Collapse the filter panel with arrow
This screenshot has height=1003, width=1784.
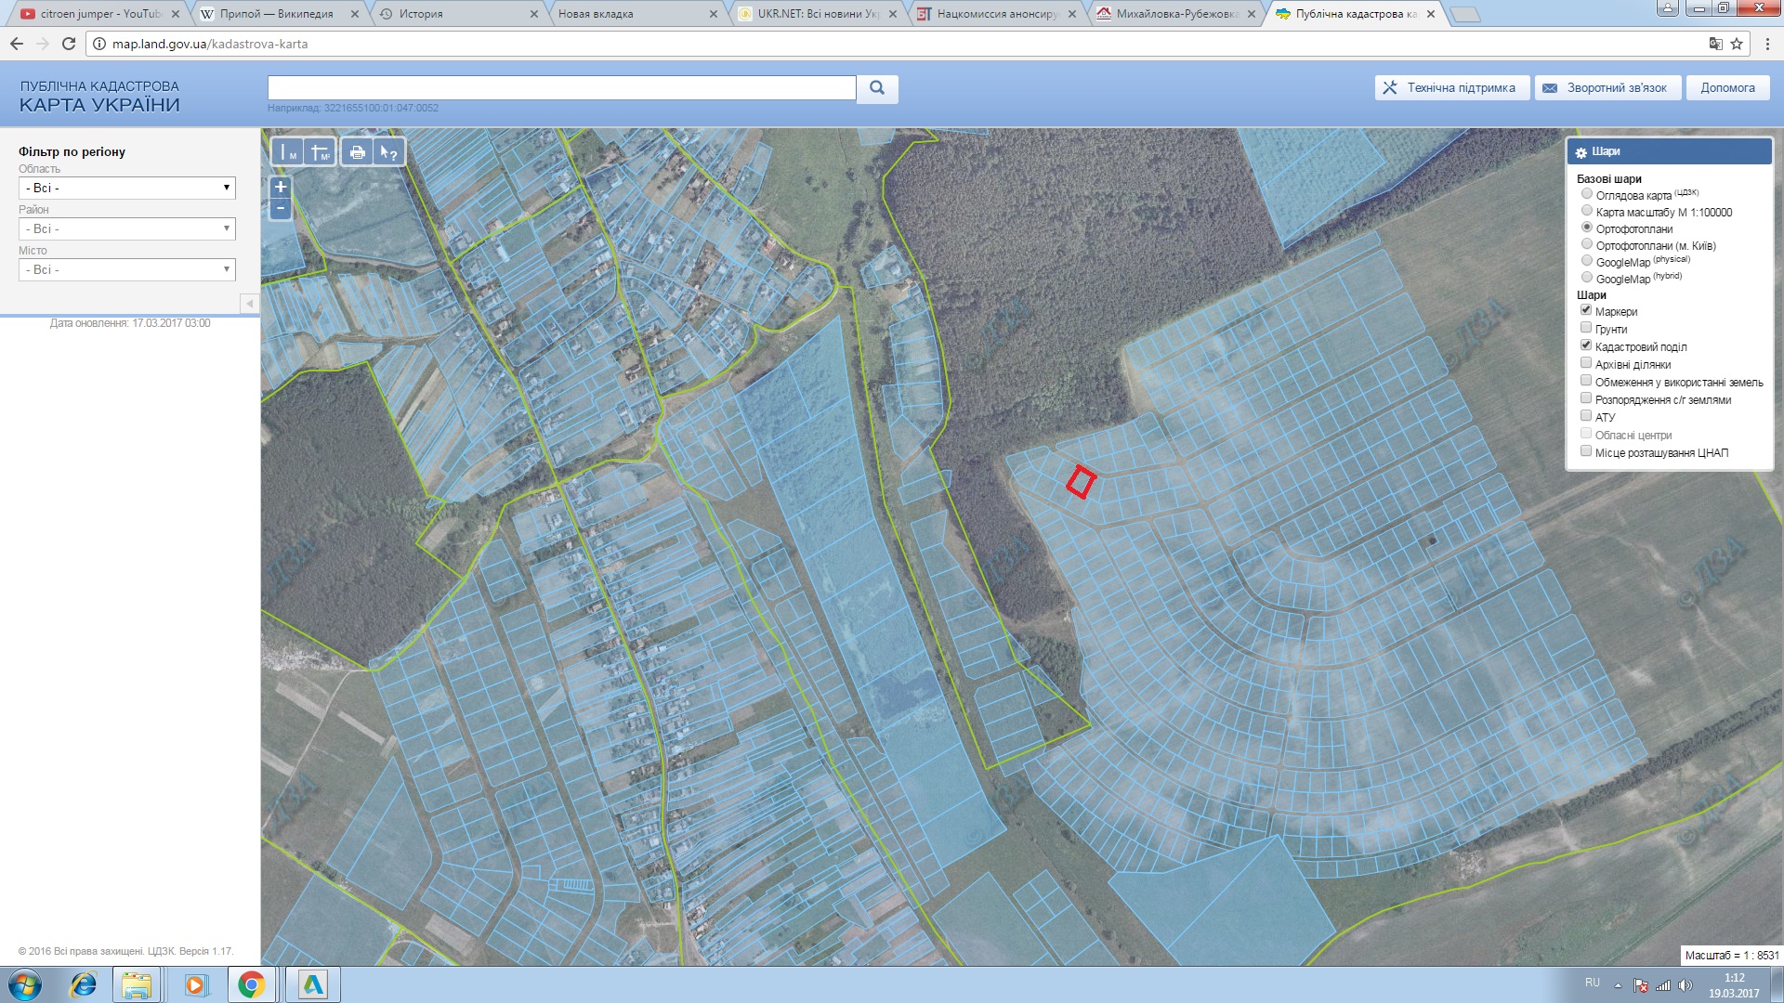pos(249,304)
